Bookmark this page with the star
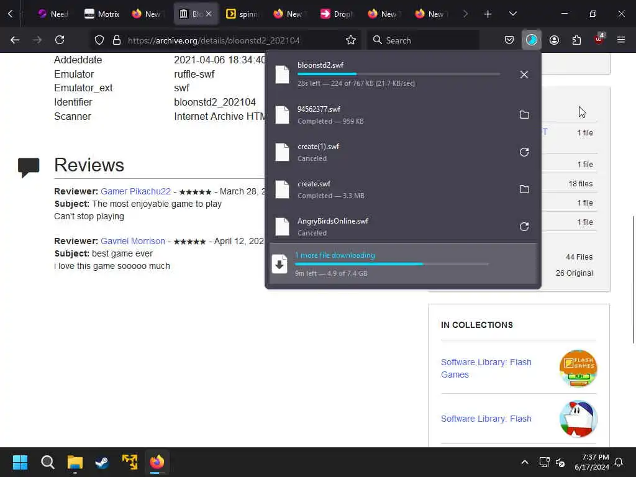The image size is (636, 477). tap(351, 40)
